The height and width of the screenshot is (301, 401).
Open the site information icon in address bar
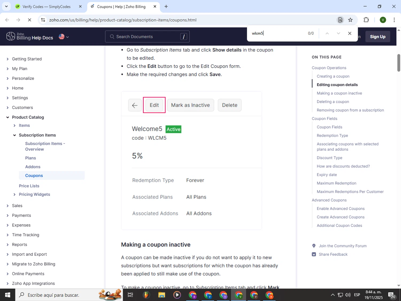coord(43,20)
